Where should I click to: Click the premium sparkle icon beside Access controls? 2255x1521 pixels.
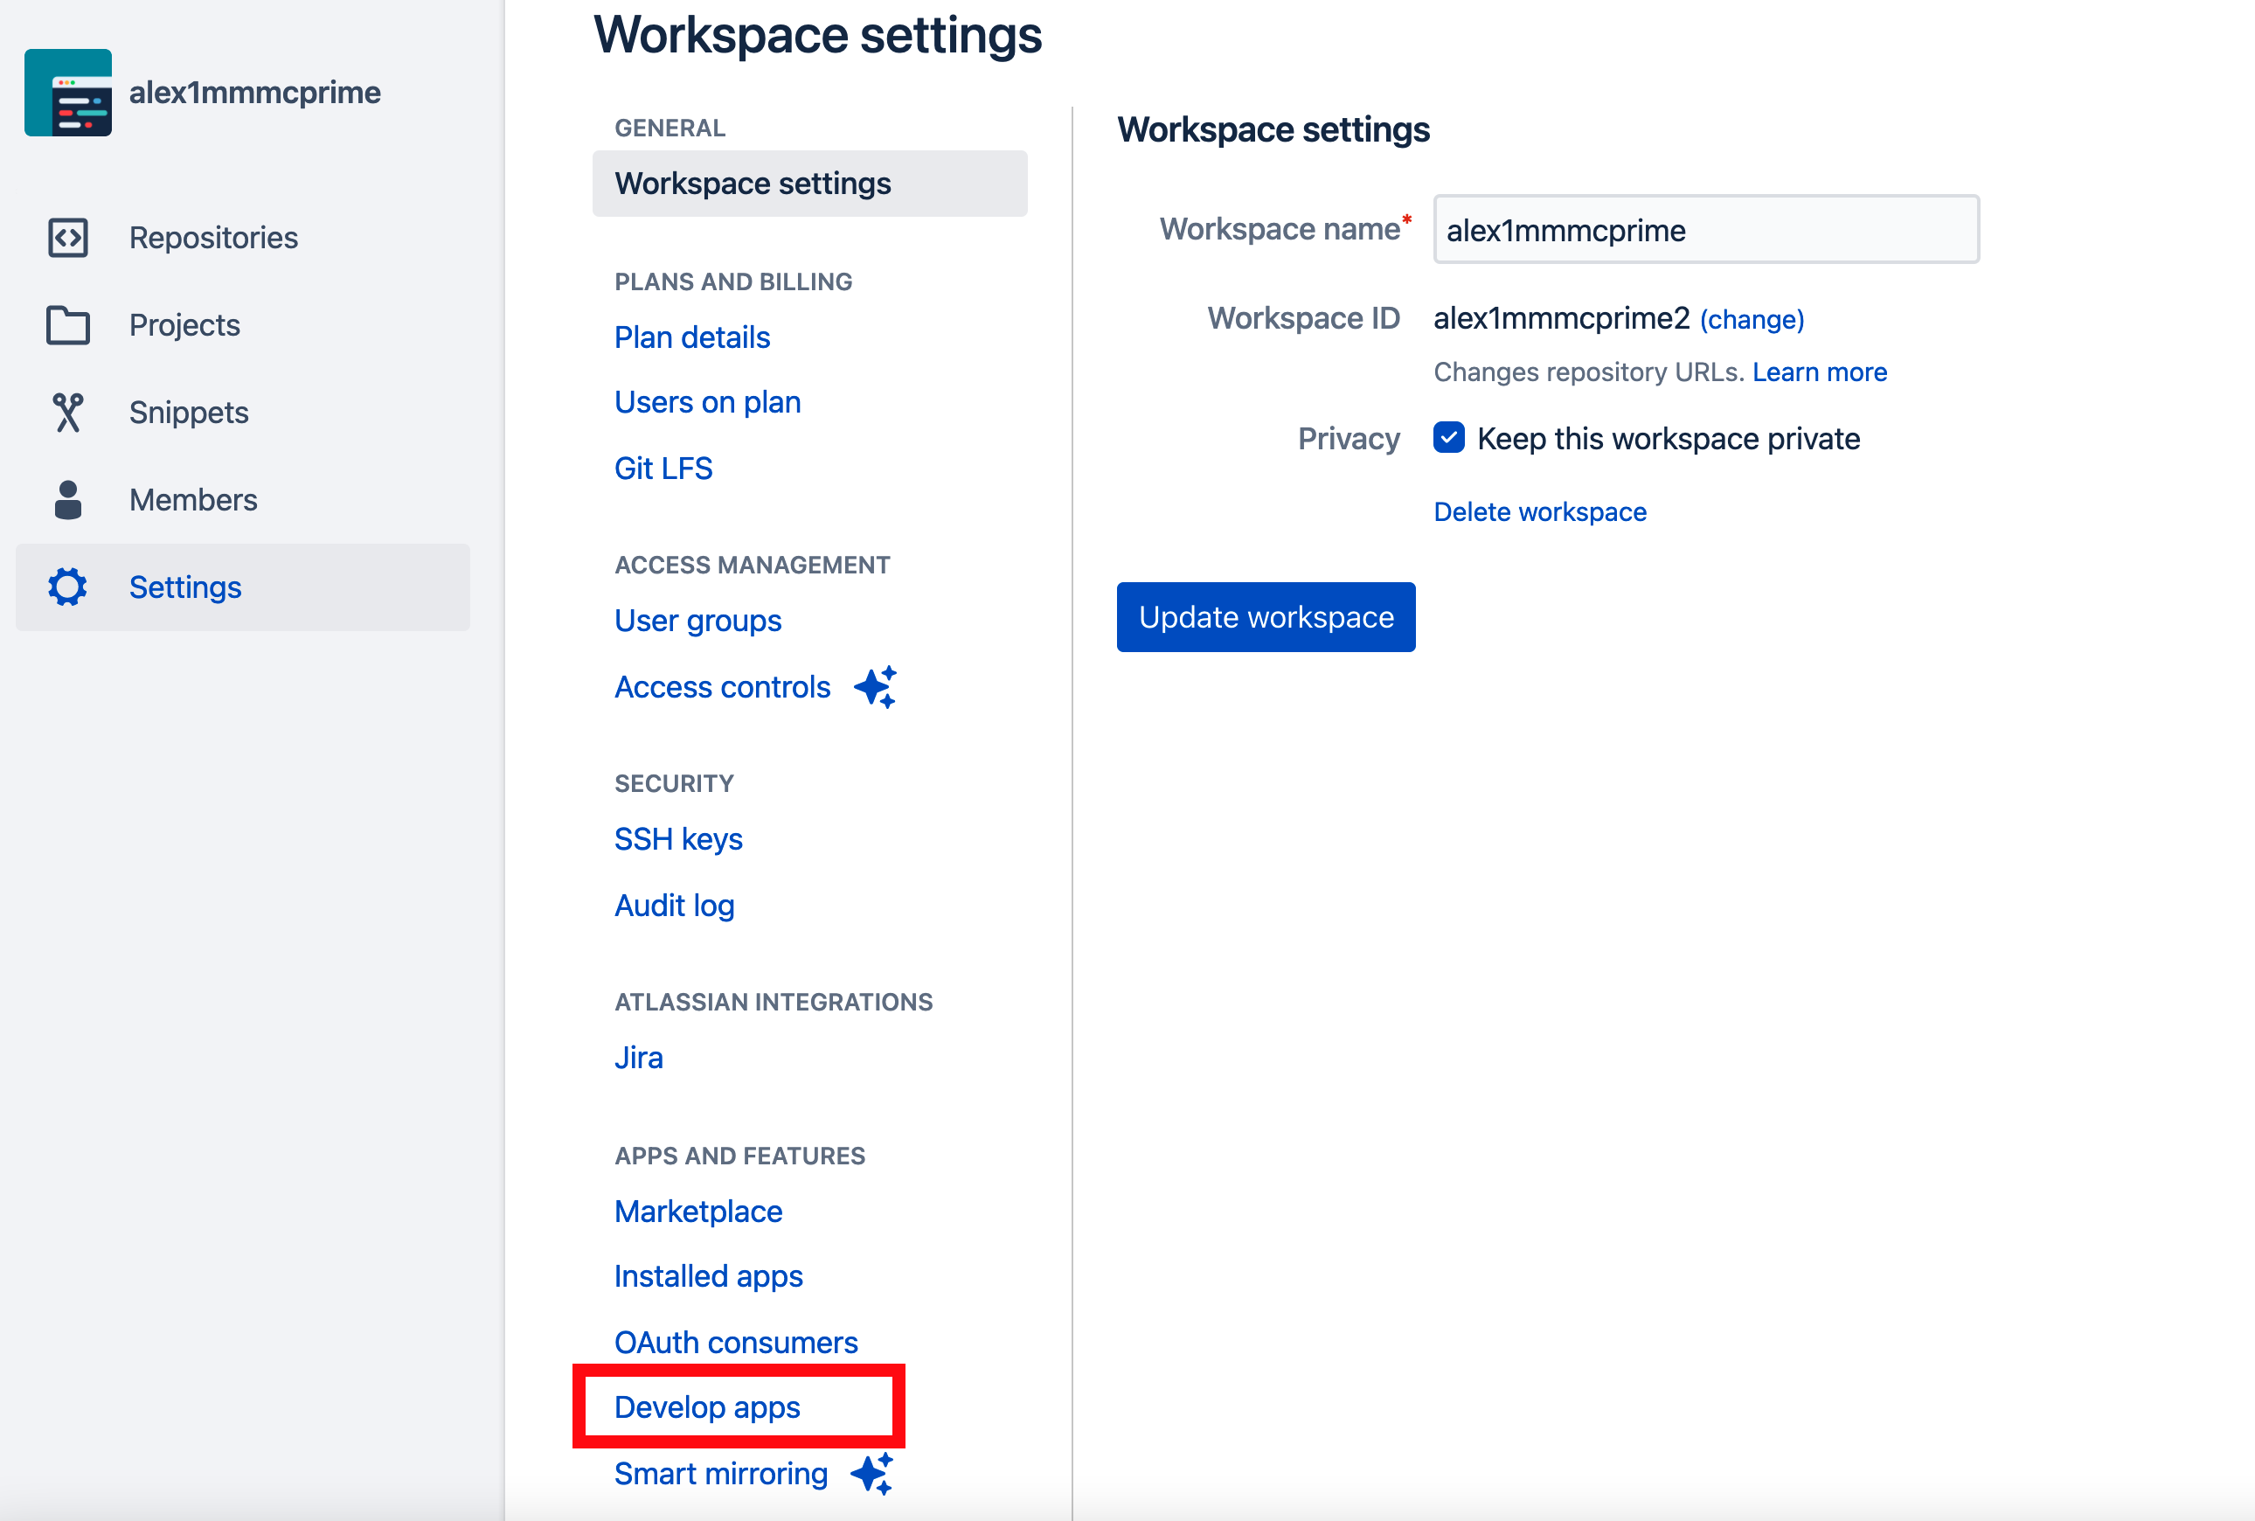tap(875, 687)
